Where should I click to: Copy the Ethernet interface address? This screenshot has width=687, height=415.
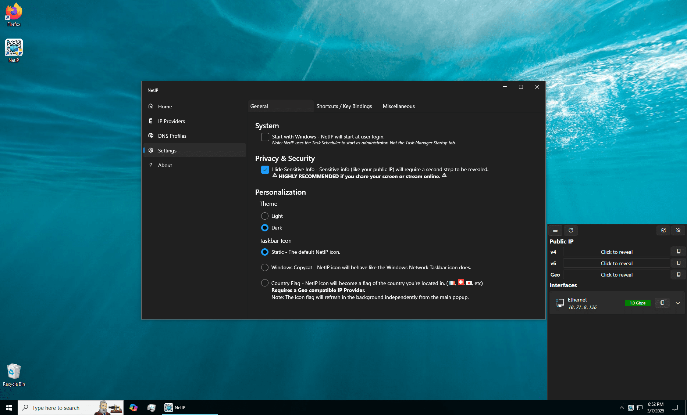pos(662,303)
